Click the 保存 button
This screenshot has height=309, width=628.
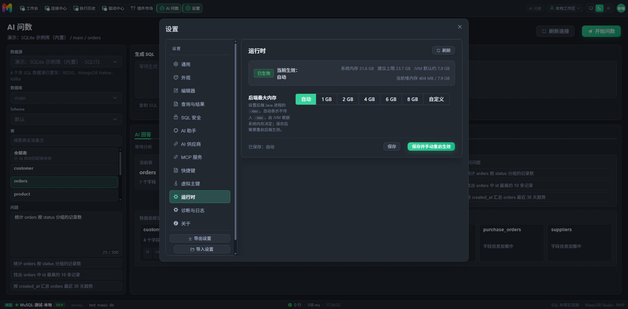point(392,146)
